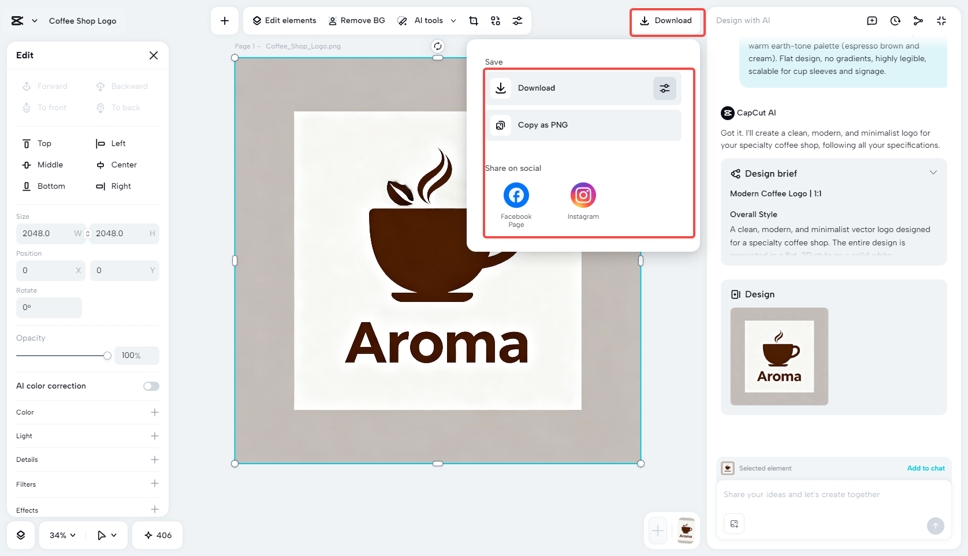Share the design to Instagram
Image resolution: width=968 pixels, height=556 pixels.
click(583, 195)
